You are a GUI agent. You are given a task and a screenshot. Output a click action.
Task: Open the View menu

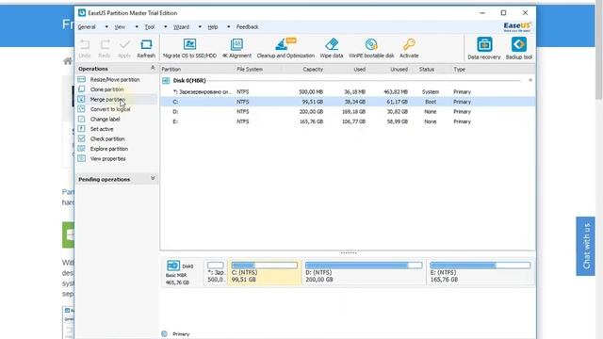point(120,27)
